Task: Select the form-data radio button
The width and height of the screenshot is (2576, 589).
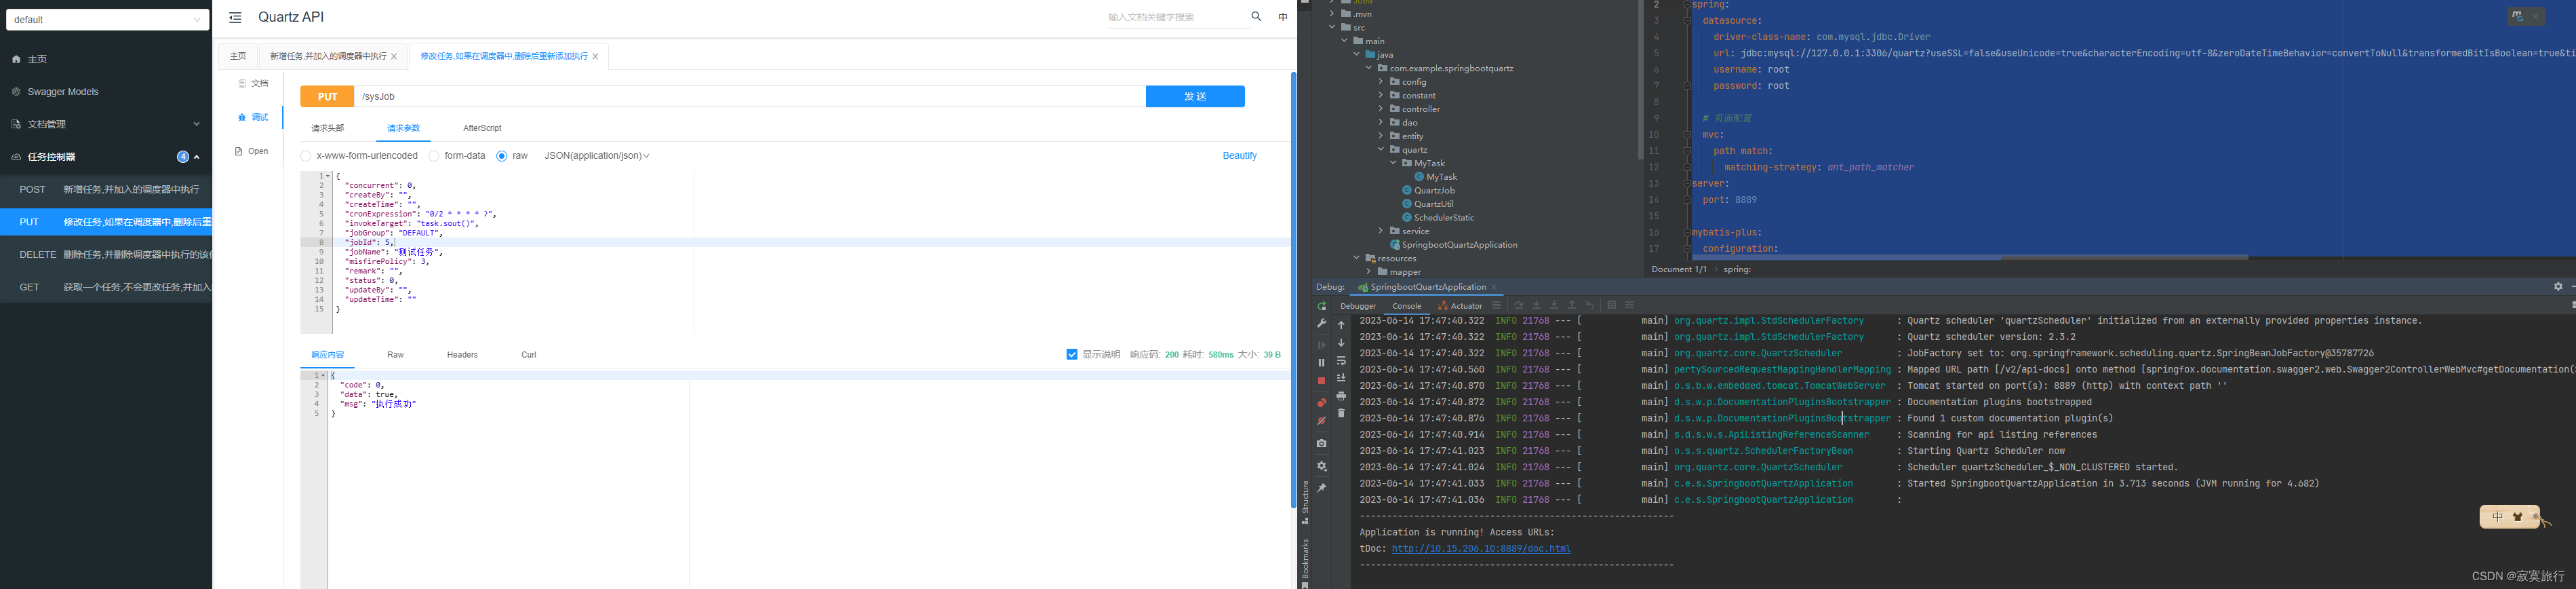Action: 434,156
